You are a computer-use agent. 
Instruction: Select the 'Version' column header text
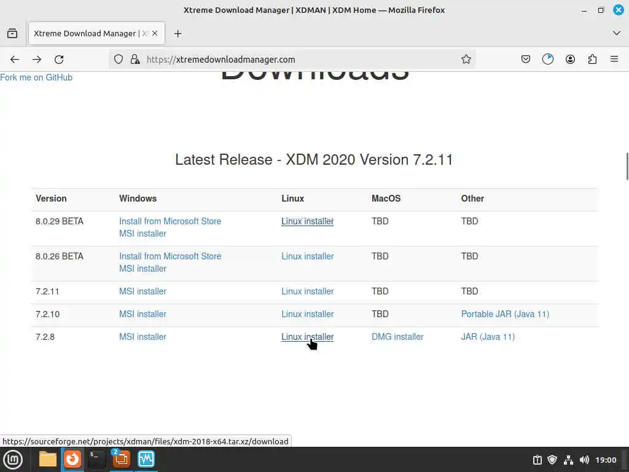pyautogui.click(x=51, y=199)
